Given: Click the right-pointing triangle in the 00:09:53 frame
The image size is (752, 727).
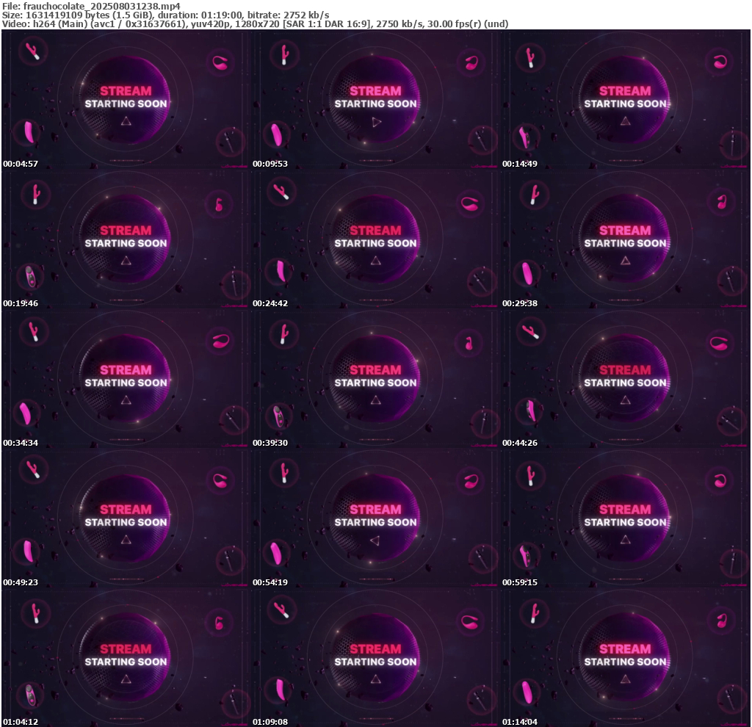Looking at the screenshot, I should click(376, 122).
